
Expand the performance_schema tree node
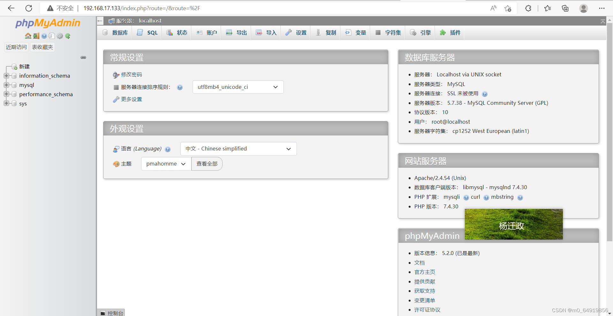pyautogui.click(x=6, y=94)
